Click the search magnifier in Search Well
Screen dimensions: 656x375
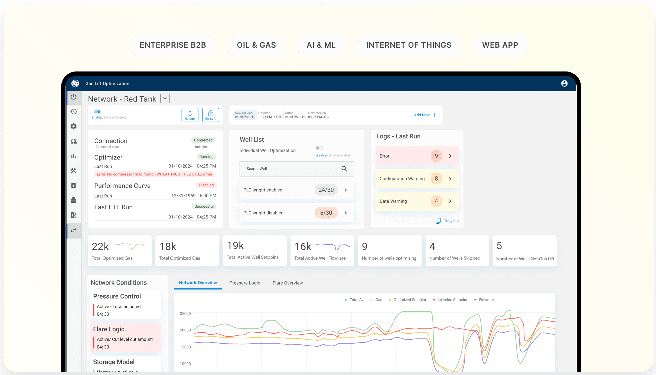(x=344, y=169)
